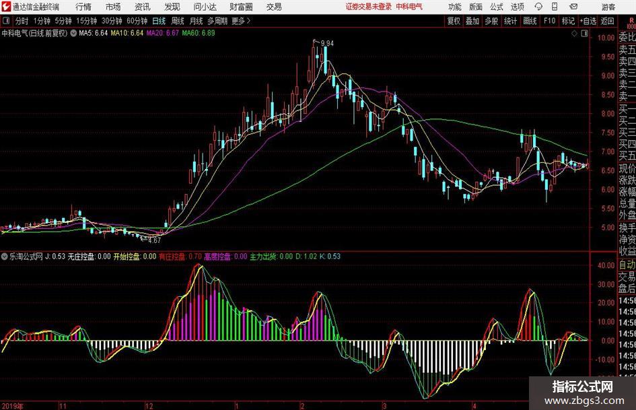This screenshot has width=636, height=410.
Task: Click the MA20: 6.67 indicator label
Action: [x=163, y=33]
